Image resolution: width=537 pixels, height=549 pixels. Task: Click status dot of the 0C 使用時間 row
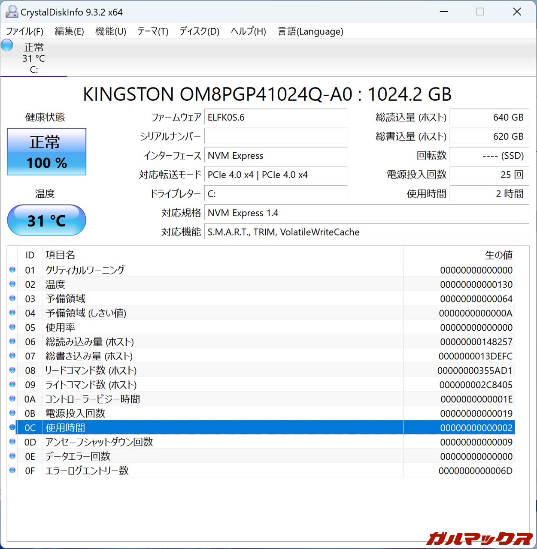tap(12, 427)
